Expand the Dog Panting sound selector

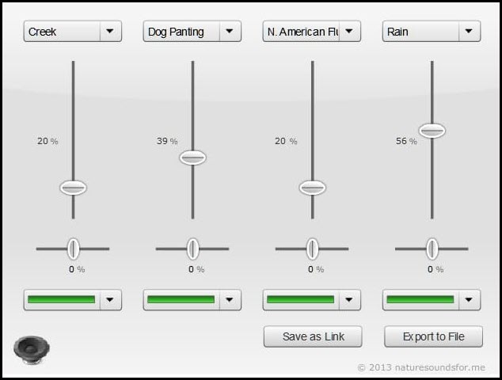192,32
